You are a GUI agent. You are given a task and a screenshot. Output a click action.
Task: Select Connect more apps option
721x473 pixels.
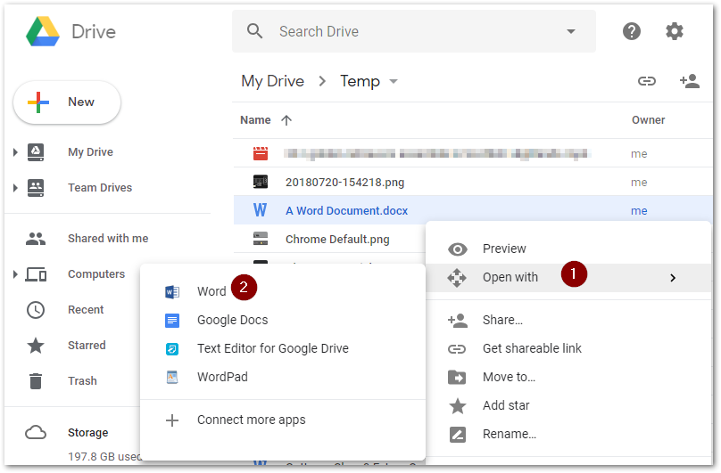[251, 420]
